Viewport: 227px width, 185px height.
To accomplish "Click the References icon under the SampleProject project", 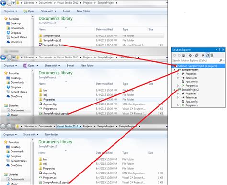I will [183, 78].
